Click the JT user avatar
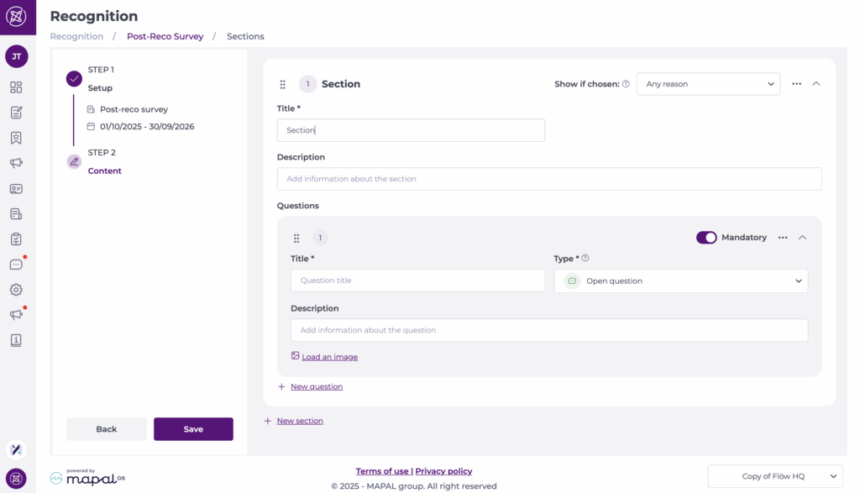 (x=16, y=56)
